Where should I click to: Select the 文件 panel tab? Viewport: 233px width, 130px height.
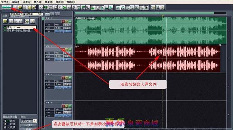[x=5, y=16]
